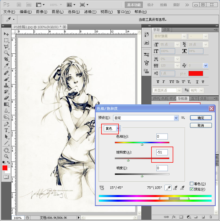The width and height of the screenshot is (220, 221).
Task: Uncheck the 预览 Preview checkbox
Action: pos(191,189)
